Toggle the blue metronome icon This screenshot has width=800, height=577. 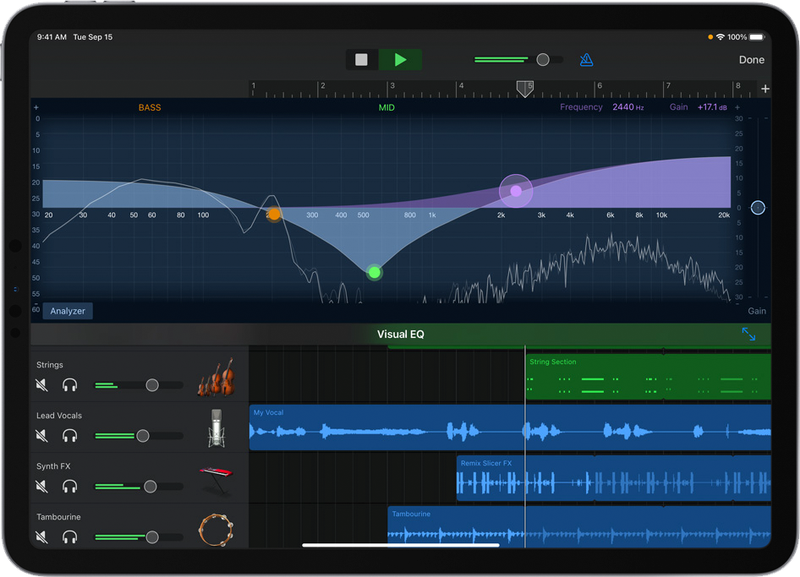coord(586,60)
